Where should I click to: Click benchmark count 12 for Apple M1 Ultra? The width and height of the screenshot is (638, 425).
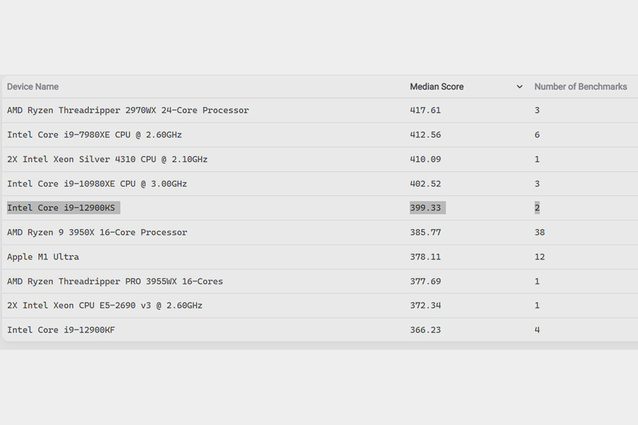point(540,256)
